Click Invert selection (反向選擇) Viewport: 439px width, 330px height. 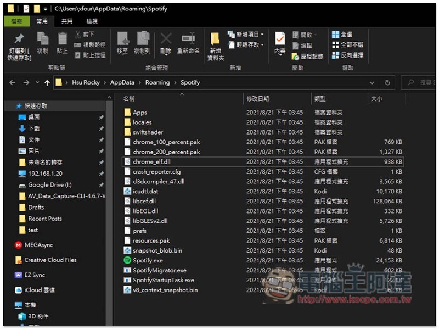pos(347,55)
